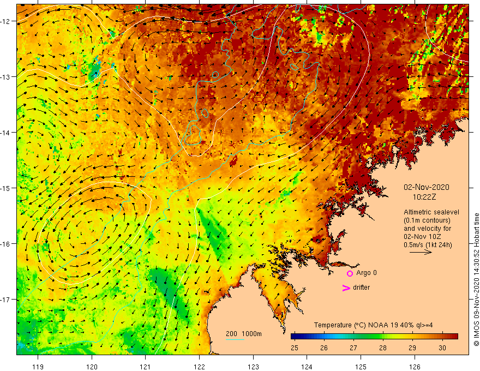Screen dimensions: 480x371
Task: Click latitude -13 axis label
Action: pos(5,77)
